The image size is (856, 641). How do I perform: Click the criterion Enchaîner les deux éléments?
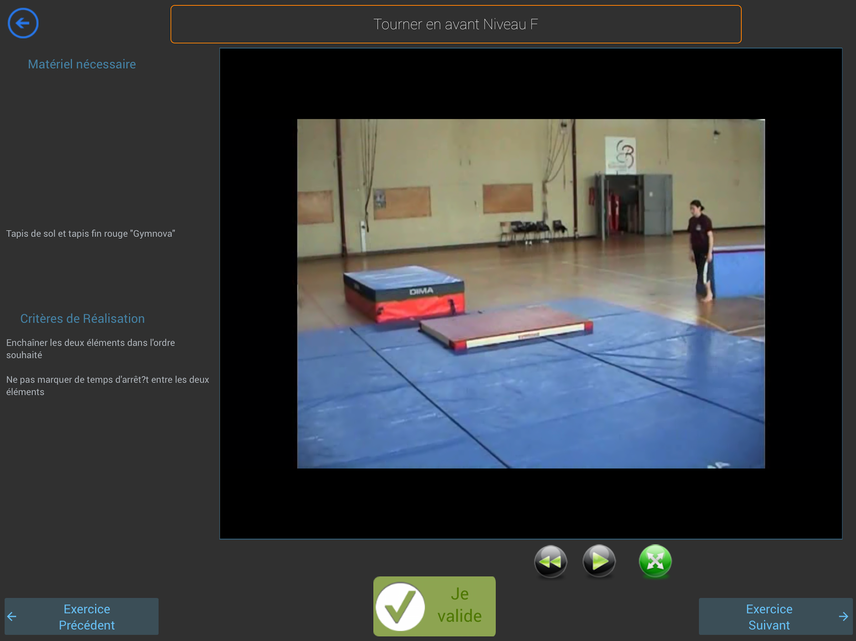(91, 349)
